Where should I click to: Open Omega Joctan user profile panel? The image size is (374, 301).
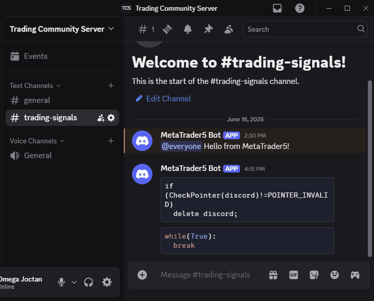(21, 283)
